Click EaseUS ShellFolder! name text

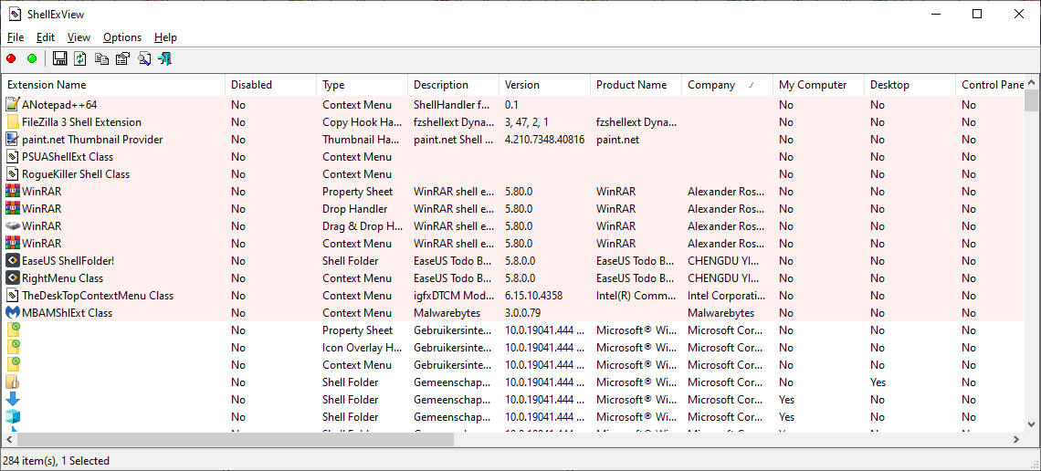pos(68,261)
